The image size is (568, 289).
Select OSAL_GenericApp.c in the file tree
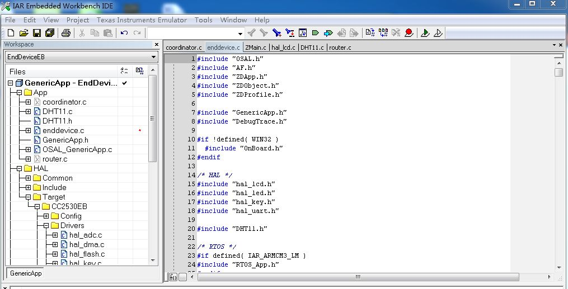[77, 150]
